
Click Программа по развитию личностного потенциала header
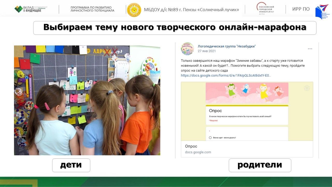coord(92,9)
